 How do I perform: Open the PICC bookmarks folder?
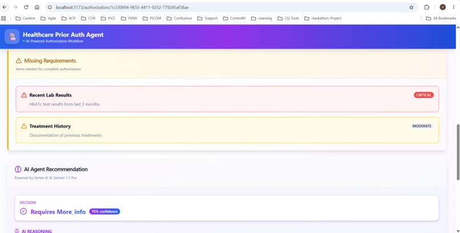[x=108, y=18]
